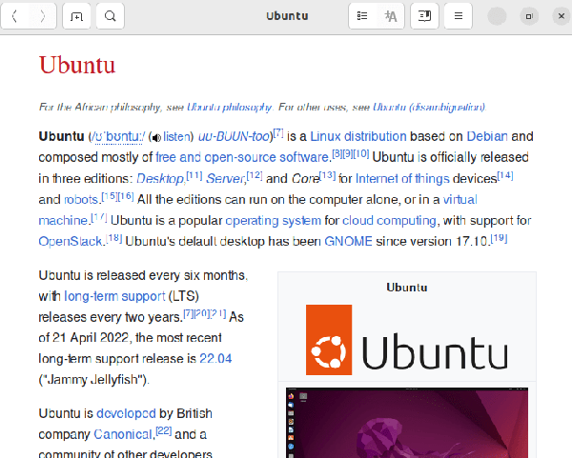Click the Ubuntu window title
This screenshot has width=572, height=458.
coord(287,16)
